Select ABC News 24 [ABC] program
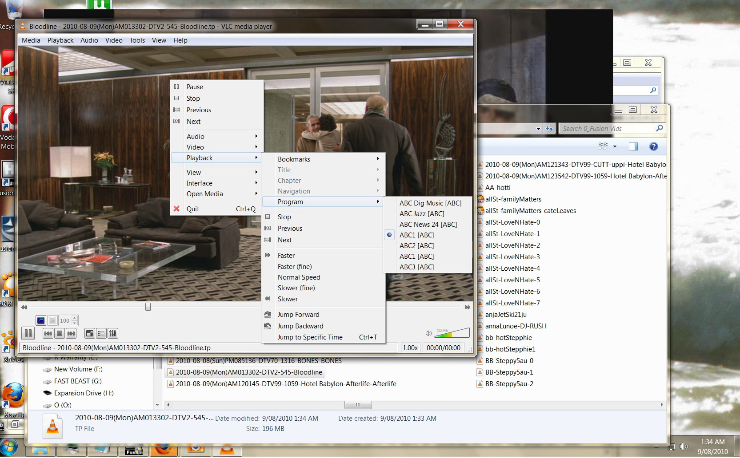The height and width of the screenshot is (458, 740). pyautogui.click(x=428, y=225)
